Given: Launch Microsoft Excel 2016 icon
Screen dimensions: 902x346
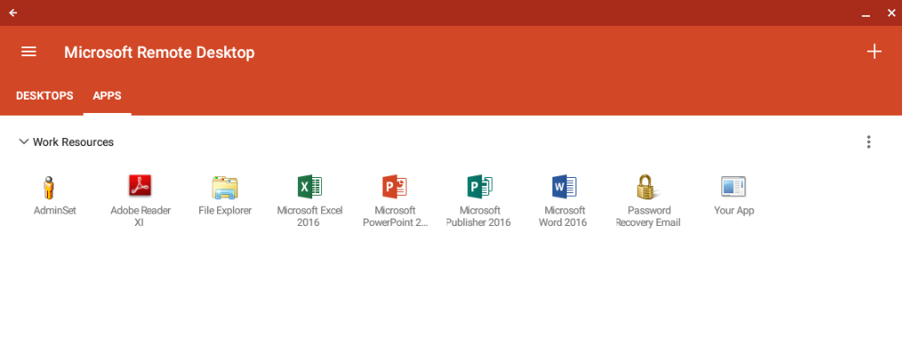Looking at the screenshot, I should click(310, 187).
